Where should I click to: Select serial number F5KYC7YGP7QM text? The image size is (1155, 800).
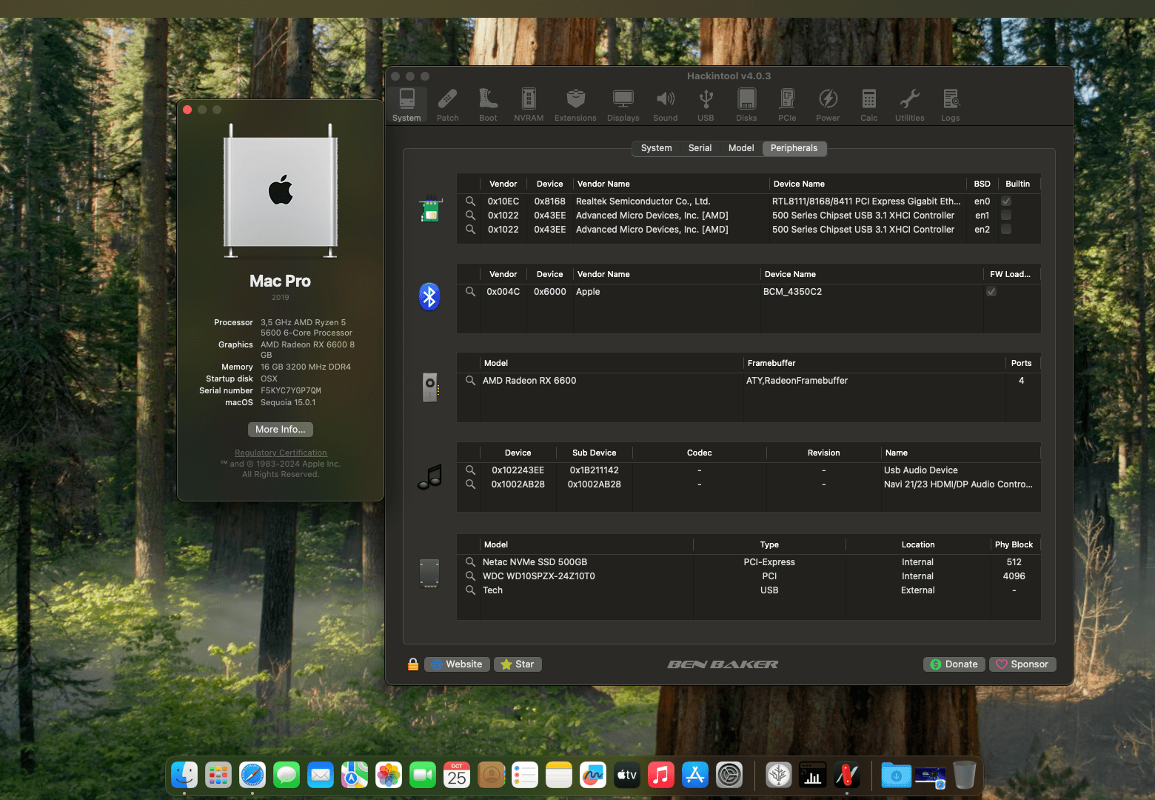[x=291, y=390]
